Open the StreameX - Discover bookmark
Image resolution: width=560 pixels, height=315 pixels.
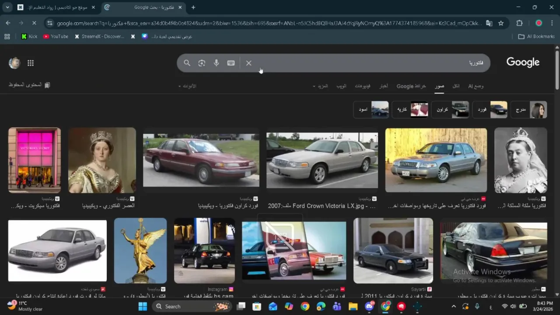coord(99,36)
